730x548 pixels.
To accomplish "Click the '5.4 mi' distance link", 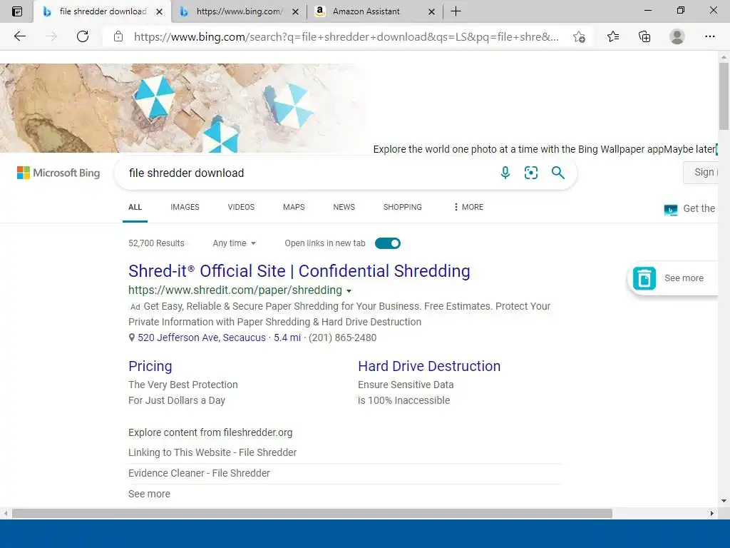I will pos(287,338).
